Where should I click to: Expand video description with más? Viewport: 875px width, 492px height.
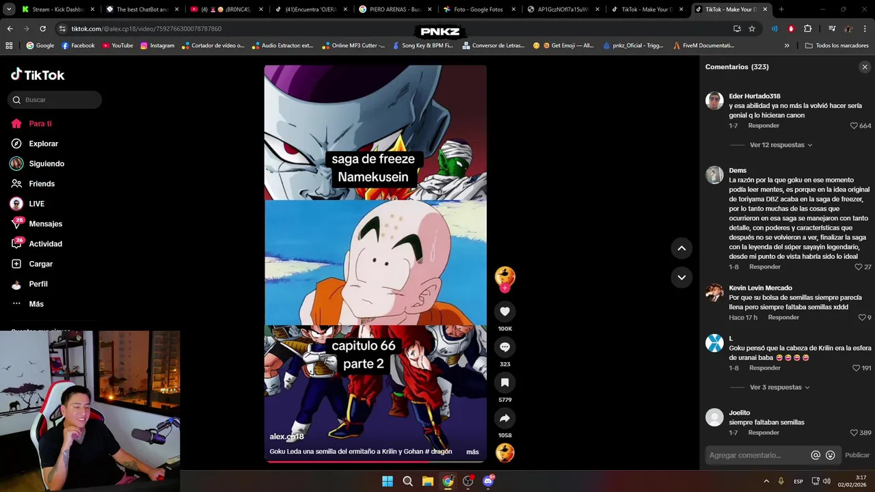click(472, 452)
